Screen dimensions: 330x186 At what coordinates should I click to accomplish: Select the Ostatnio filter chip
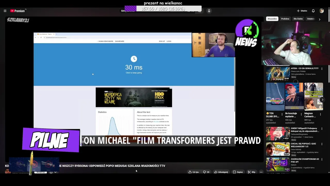(x=311, y=19)
